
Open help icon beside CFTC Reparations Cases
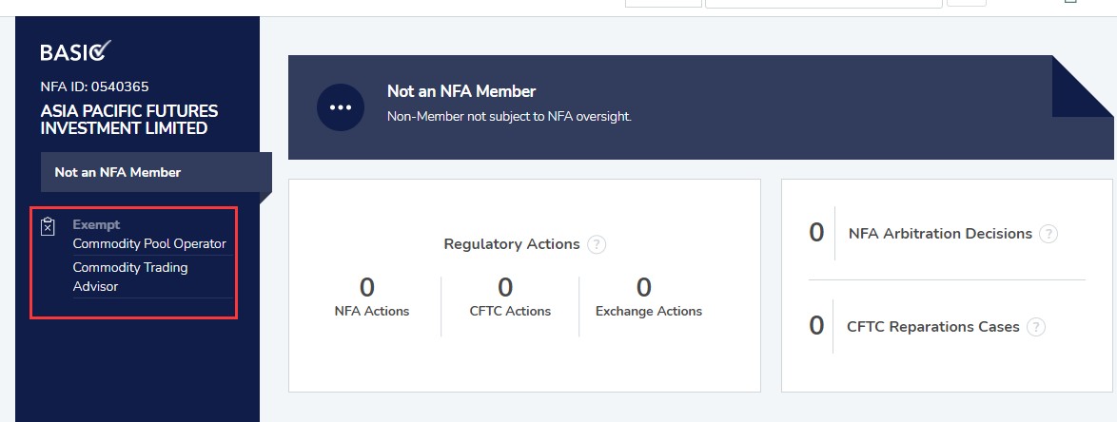click(1036, 327)
